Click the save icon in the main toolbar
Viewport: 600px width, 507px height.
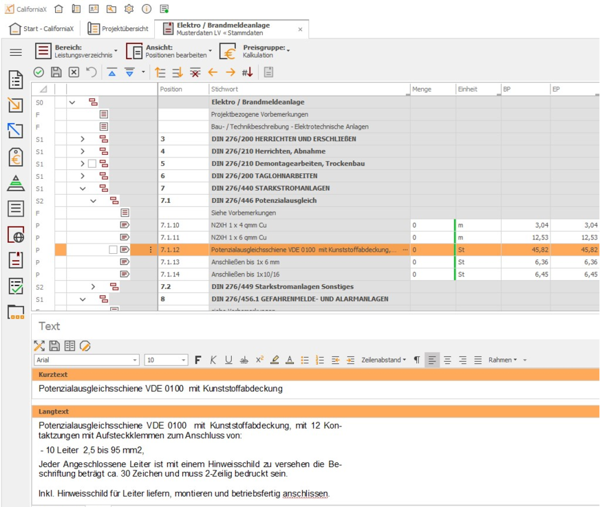click(56, 72)
